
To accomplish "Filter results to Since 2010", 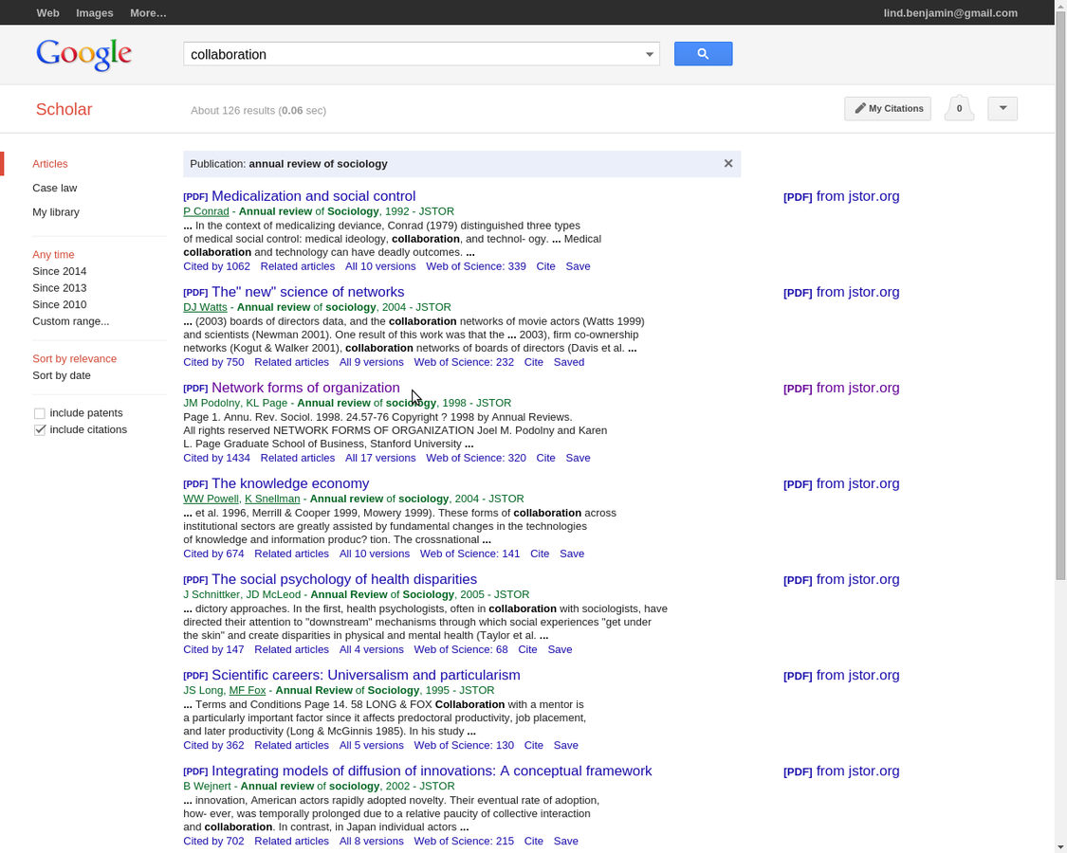I will [59, 305].
